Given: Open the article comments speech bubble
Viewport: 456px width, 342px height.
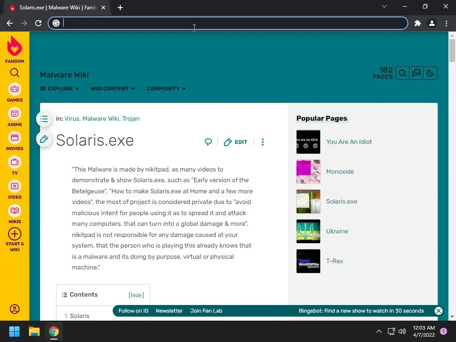Looking at the screenshot, I should click(208, 142).
